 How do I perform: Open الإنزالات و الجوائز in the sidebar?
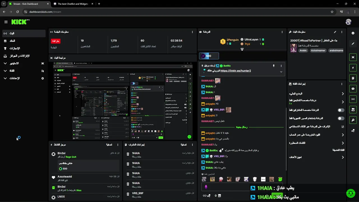[x=24, y=56]
